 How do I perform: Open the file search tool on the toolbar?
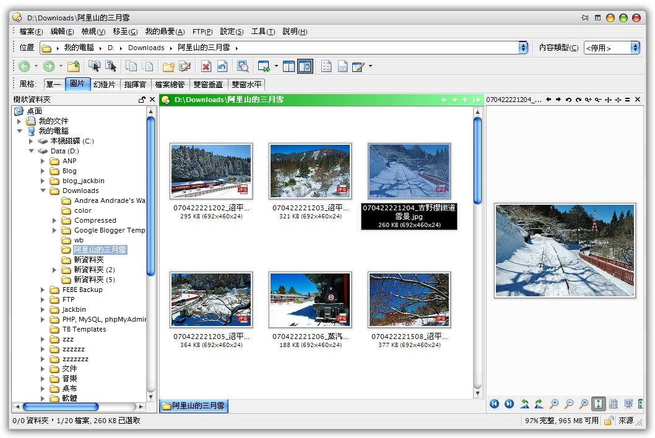243,66
